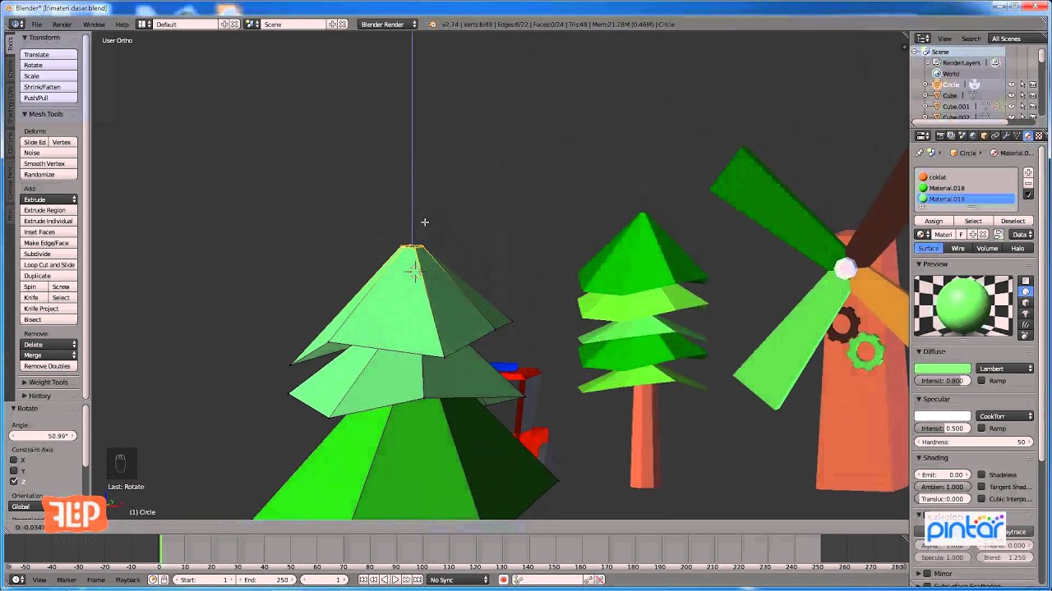Open the Texture properties checker icon
The image size is (1052, 591).
click(x=1039, y=135)
